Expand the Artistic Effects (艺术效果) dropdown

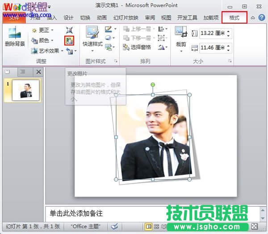[x=50, y=51]
